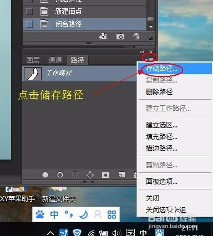The height and width of the screenshot is (236, 213).
Task: Click the shield security tray icon
Action: coord(77,233)
